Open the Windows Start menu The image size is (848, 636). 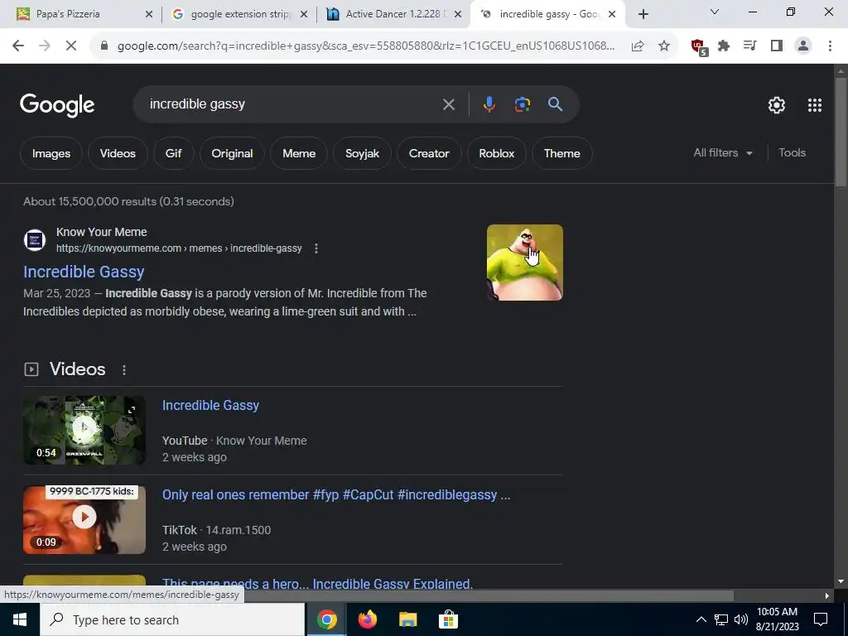click(20, 619)
